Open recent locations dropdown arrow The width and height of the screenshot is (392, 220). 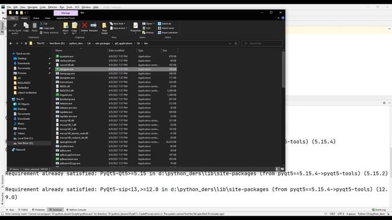click(21, 43)
